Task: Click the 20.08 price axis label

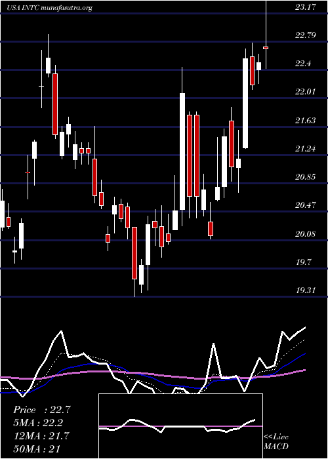Action: [305, 233]
